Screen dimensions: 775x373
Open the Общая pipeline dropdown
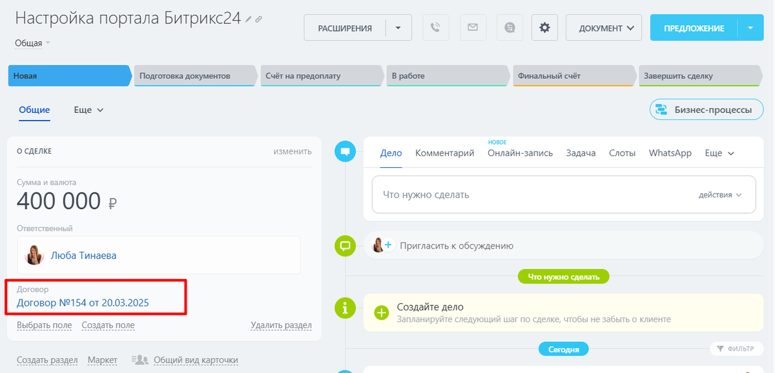point(32,43)
